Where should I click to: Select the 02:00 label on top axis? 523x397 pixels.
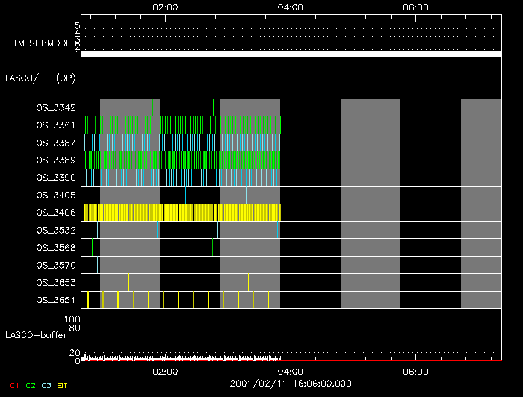point(164,8)
